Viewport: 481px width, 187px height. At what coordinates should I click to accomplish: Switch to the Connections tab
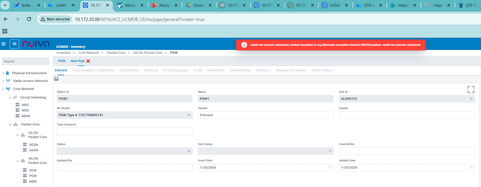[x=129, y=70]
